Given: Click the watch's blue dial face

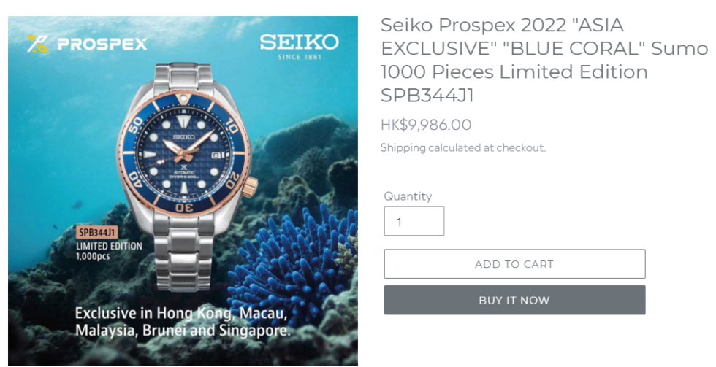Looking at the screenshot, I should [x=183, y=157].
